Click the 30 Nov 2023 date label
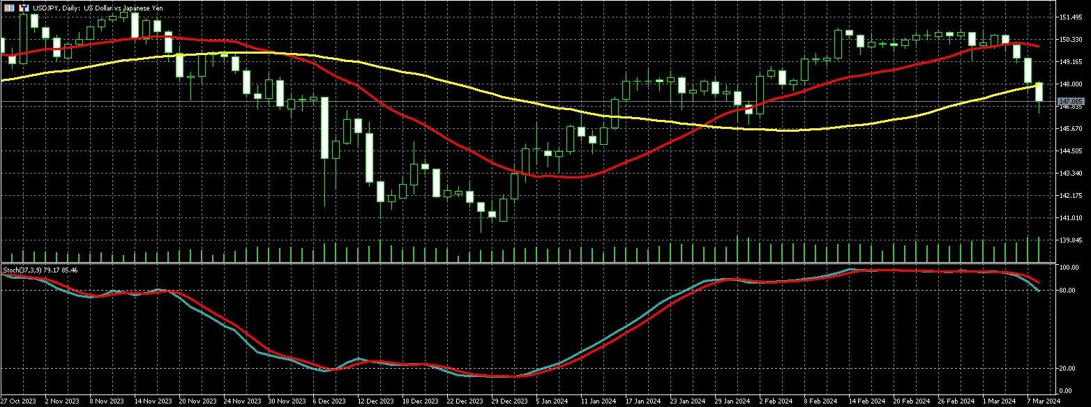Screen dimensions: 1091x407 click(286, 401)
